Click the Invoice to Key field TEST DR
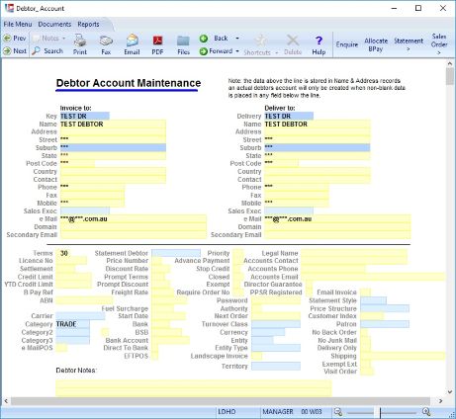456x419 pixels. tap(85, 116)
